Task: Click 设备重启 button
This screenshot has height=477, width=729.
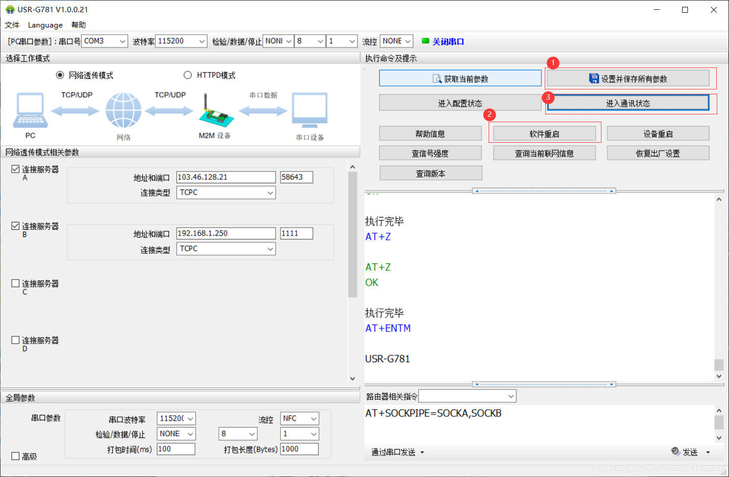Action: 658,133
